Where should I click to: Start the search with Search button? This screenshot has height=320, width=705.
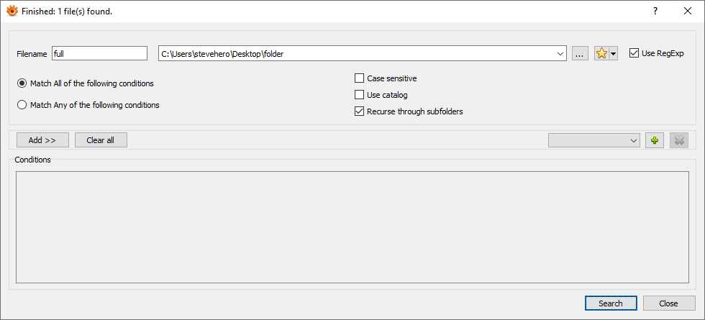(611, 303)
